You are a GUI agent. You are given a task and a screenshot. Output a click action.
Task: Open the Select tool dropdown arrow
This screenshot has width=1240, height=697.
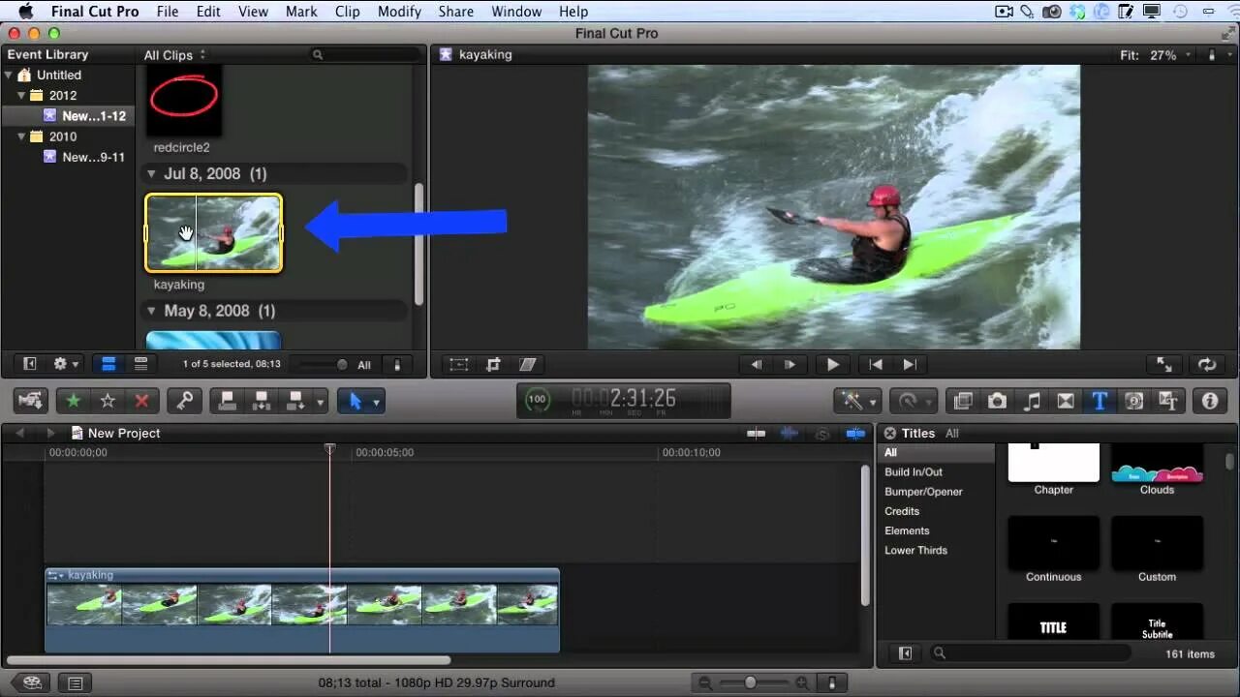(x=377, y=401)
